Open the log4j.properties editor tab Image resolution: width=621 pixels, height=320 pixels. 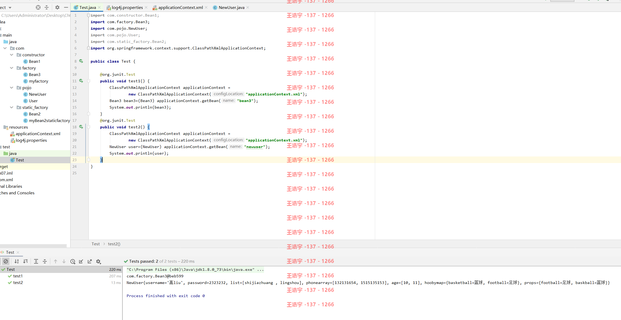point(127,7)
